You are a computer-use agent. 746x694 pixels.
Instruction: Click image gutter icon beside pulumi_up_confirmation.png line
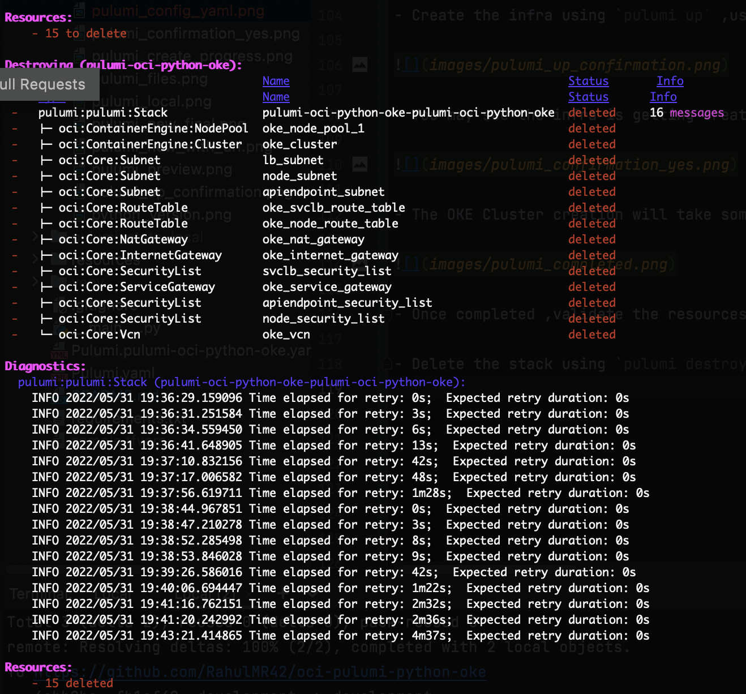pos(360,65)
